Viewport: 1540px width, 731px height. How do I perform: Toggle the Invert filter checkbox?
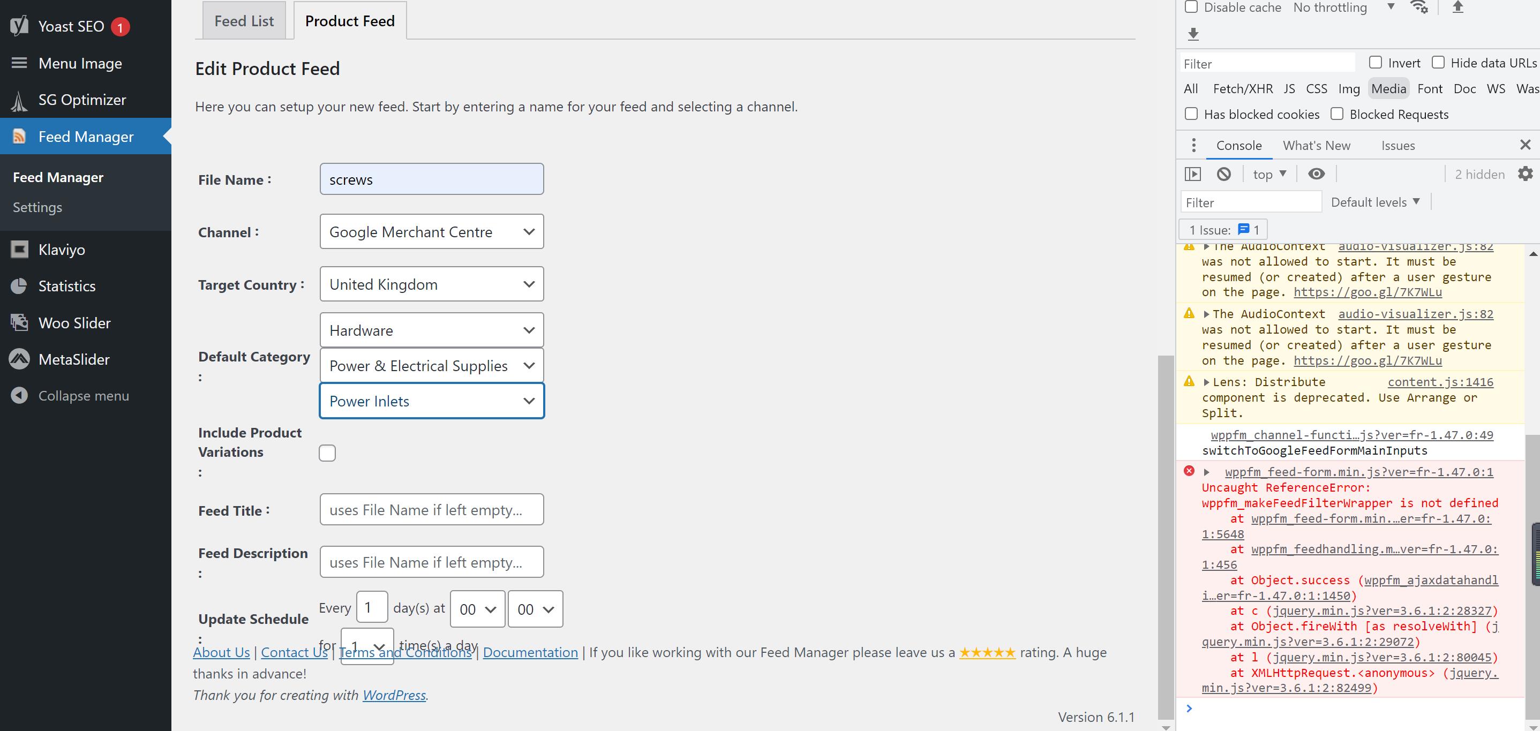[x=1376, y=63]
